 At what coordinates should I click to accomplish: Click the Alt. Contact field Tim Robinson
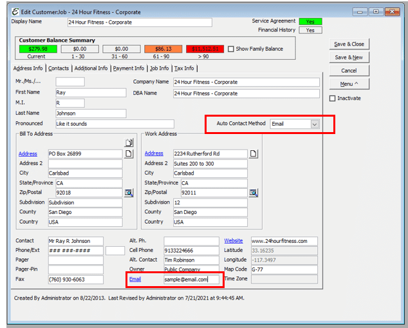click(192, 260)
